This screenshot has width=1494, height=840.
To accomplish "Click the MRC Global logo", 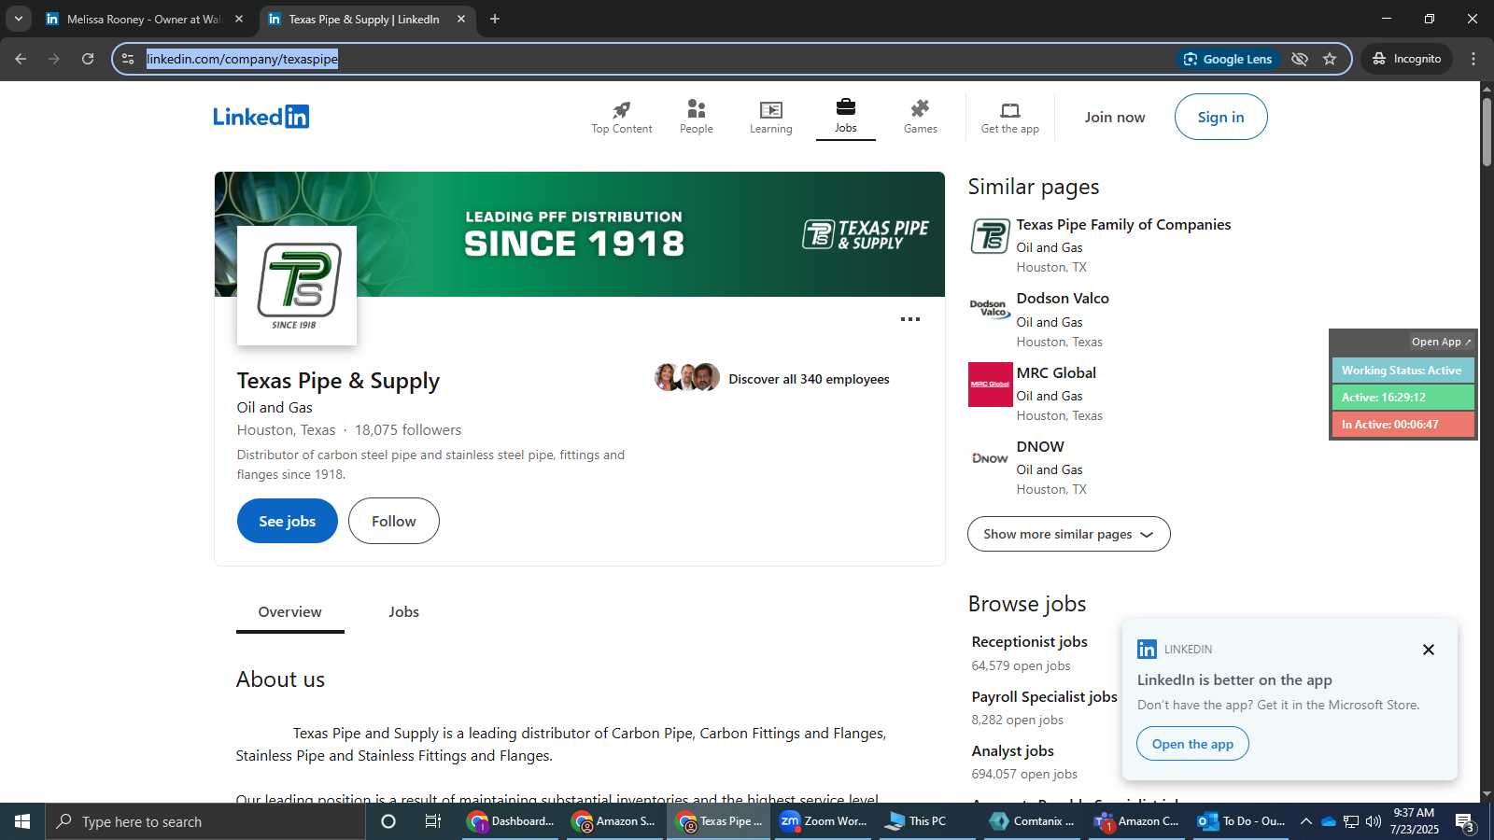I will click(990, 385).
